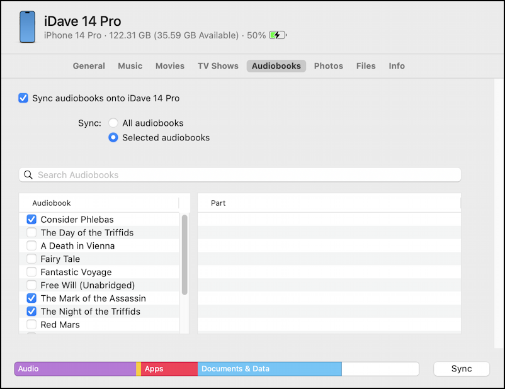Select the Red Mars title
505x389 pixels.
click(x=60, y=325)
